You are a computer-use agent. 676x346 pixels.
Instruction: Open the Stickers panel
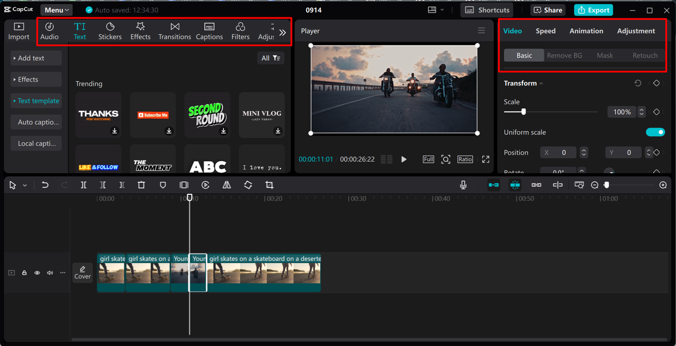pyautogui.click(x=110, y=31)
